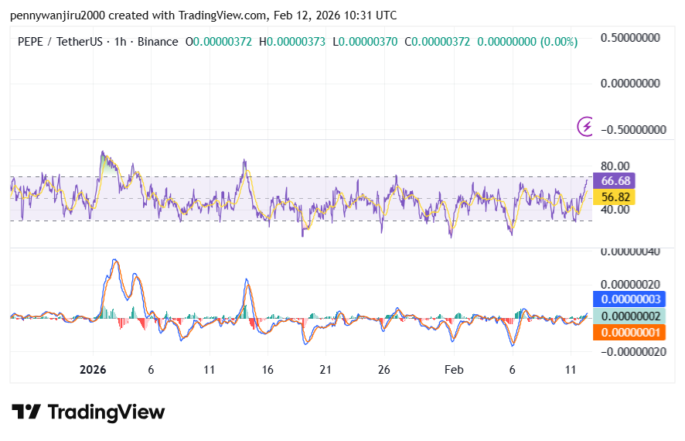
Task: Click the 21 date on time axis
Action: coord(325,371)
